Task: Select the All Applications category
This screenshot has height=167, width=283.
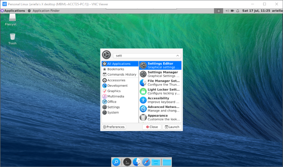Action: click(120, 64)
